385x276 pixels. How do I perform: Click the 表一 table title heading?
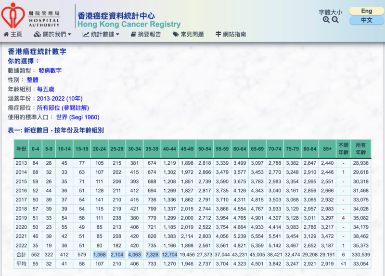pos(56,130)
